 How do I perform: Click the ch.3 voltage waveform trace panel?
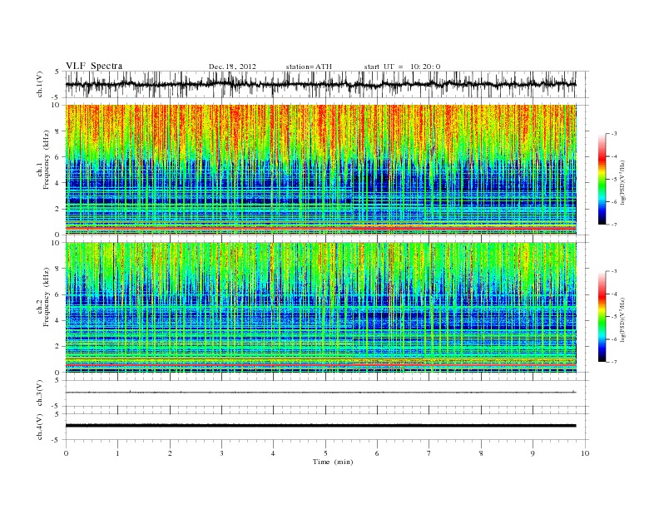click(x=327, y=393)
